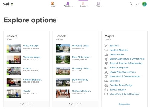Open University of Ala... school link
The image size is (151, 109).
click(x=81, y=46)
